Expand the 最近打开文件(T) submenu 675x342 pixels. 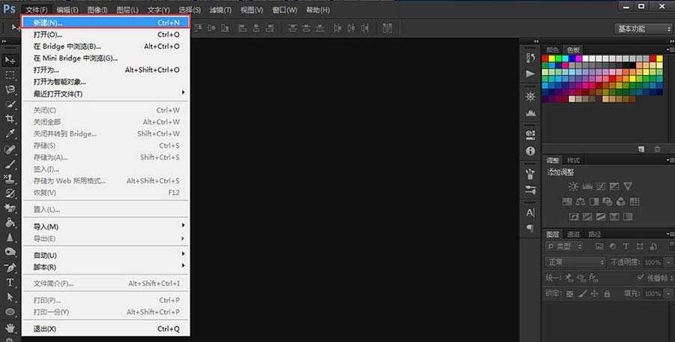[105, 93]
